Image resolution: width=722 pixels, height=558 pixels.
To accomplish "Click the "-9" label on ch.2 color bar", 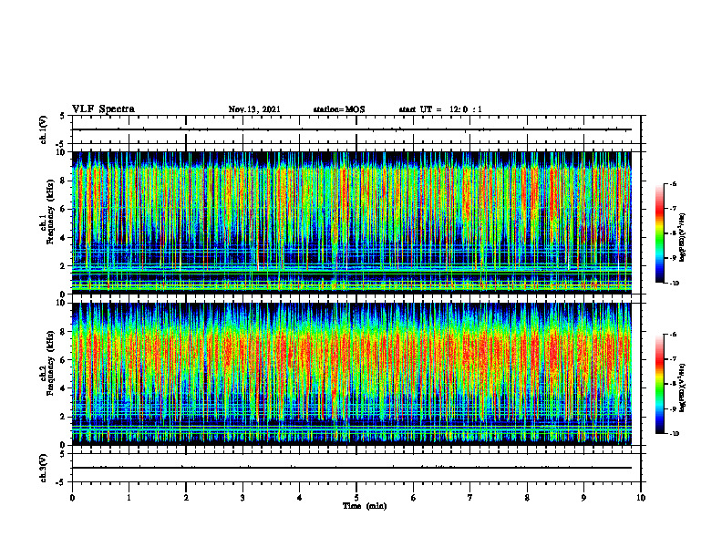I will tap(673, 408).
